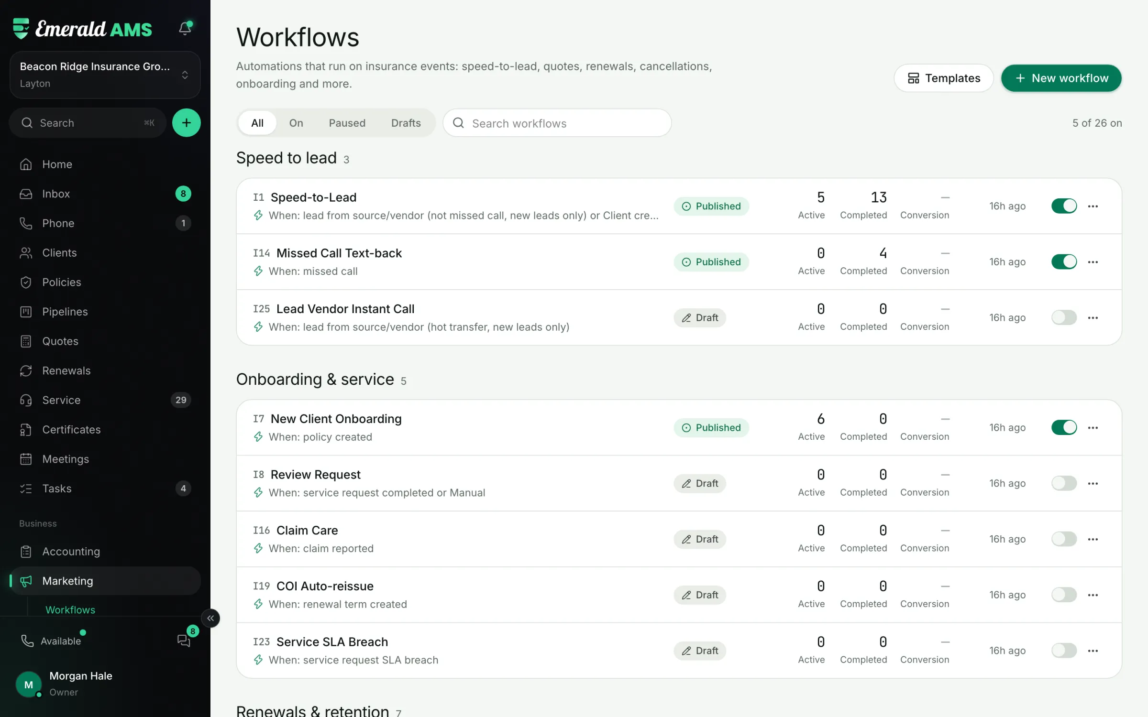
Task: Open the Workflows sub-item link
Action: (x=70, y=609)
